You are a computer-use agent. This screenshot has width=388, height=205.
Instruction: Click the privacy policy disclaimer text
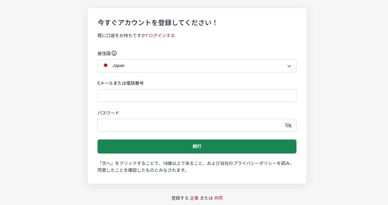(195, 167)
